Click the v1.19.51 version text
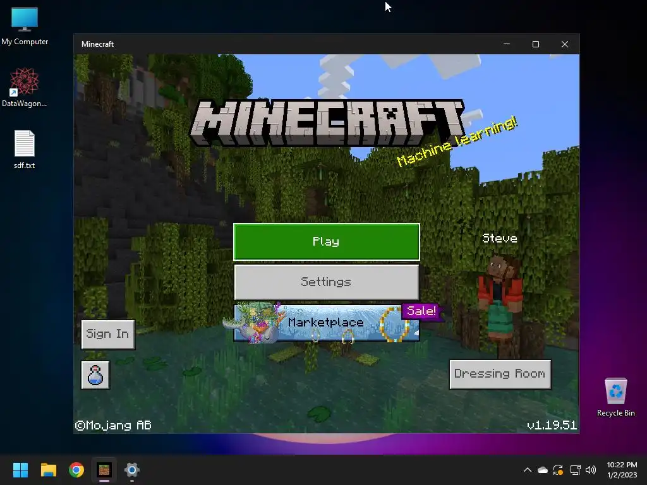This screenshot has width=647, height=485. (x=552, y=425)
